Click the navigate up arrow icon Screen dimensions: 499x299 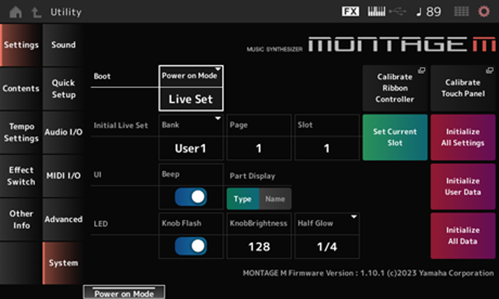(x=35, y=12)
